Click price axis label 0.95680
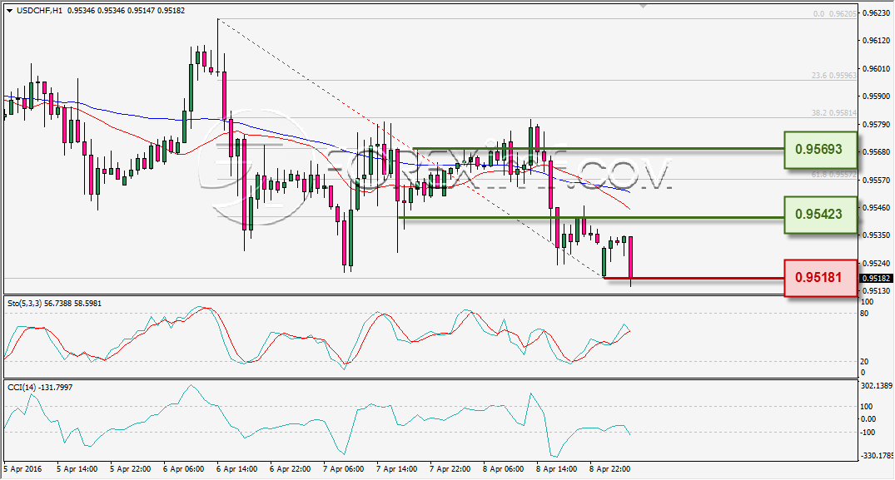Image resolution: width=895 pixels, height=480 pixels. [876, 151]
